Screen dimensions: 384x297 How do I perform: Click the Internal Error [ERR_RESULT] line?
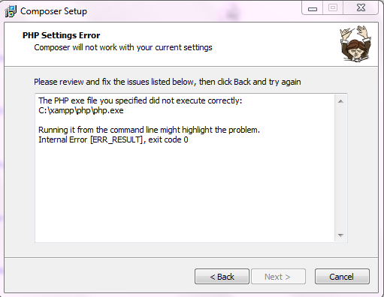click(113, 139)
